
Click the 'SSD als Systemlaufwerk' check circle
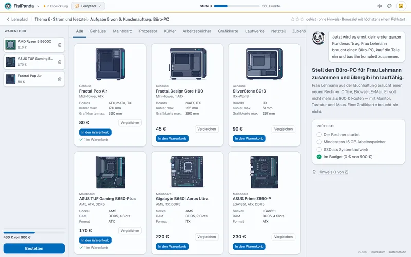click(319, 149)
